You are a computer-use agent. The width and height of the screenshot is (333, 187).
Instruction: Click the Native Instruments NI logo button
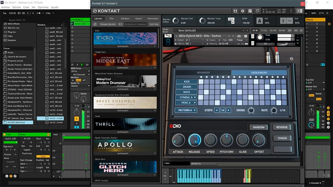(x=299, y=11)
